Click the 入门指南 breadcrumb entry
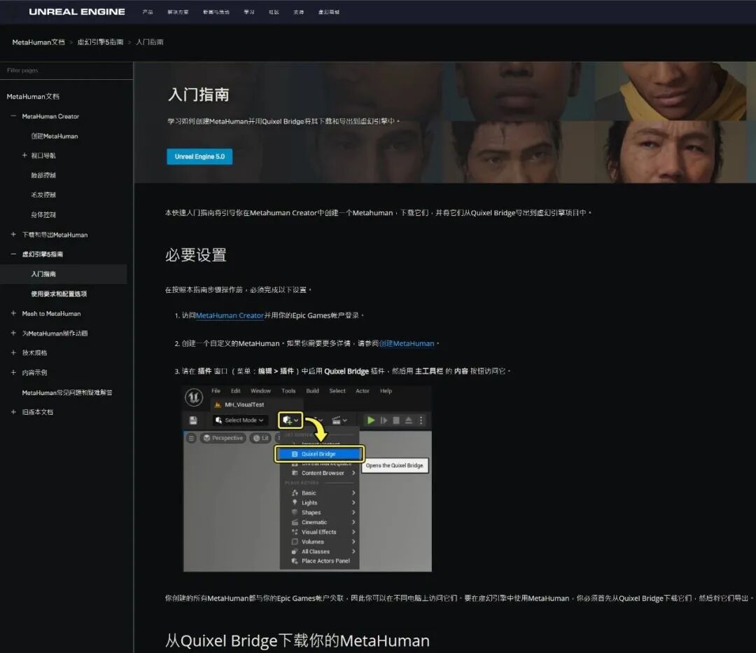Screen dimensions: 756x653 pos(150,42)
